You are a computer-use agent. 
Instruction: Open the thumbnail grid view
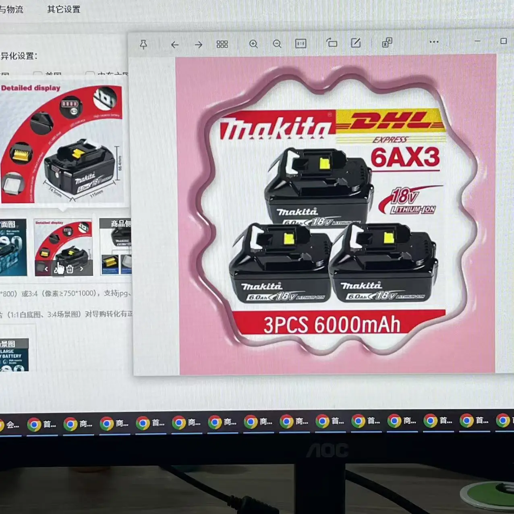(x=222, y=44)
